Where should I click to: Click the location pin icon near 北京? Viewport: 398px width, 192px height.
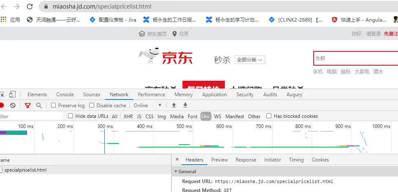174,34
